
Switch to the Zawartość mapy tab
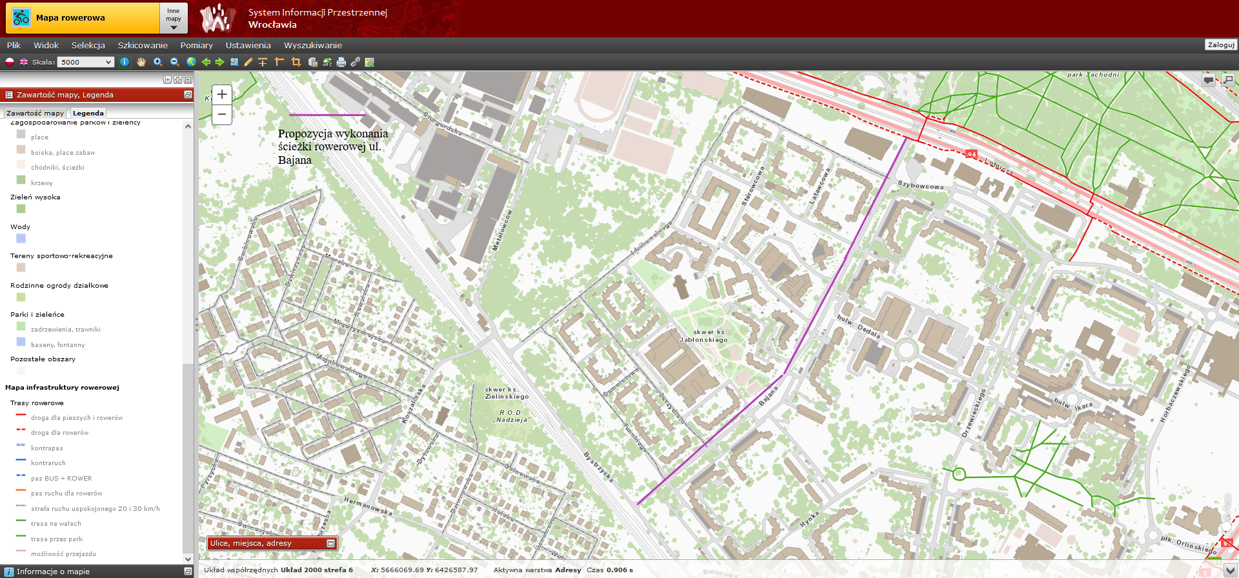[x=35, y=113]
